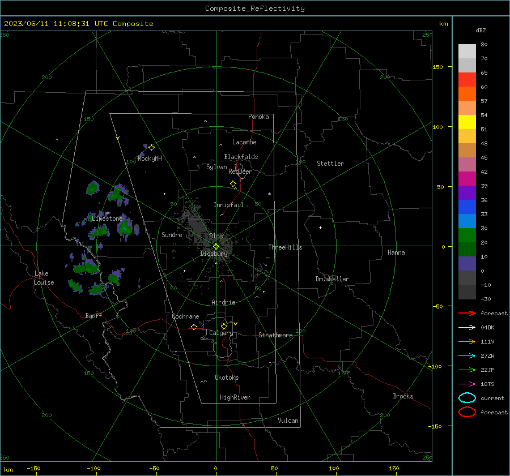The width and height of the screenshot is (510, 476).
Task: Click the Drumheller town label
Action: [332, 279]
